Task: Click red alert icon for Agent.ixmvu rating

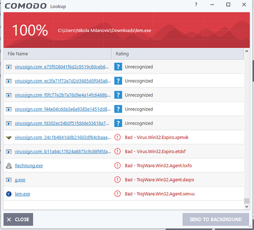Action: click(117, 194)
